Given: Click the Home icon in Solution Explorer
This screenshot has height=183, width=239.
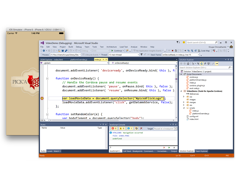Looking at the screenshot, I should (188, 64).
